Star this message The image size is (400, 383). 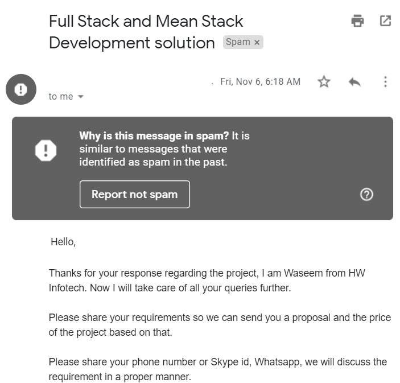click(324, 82)
